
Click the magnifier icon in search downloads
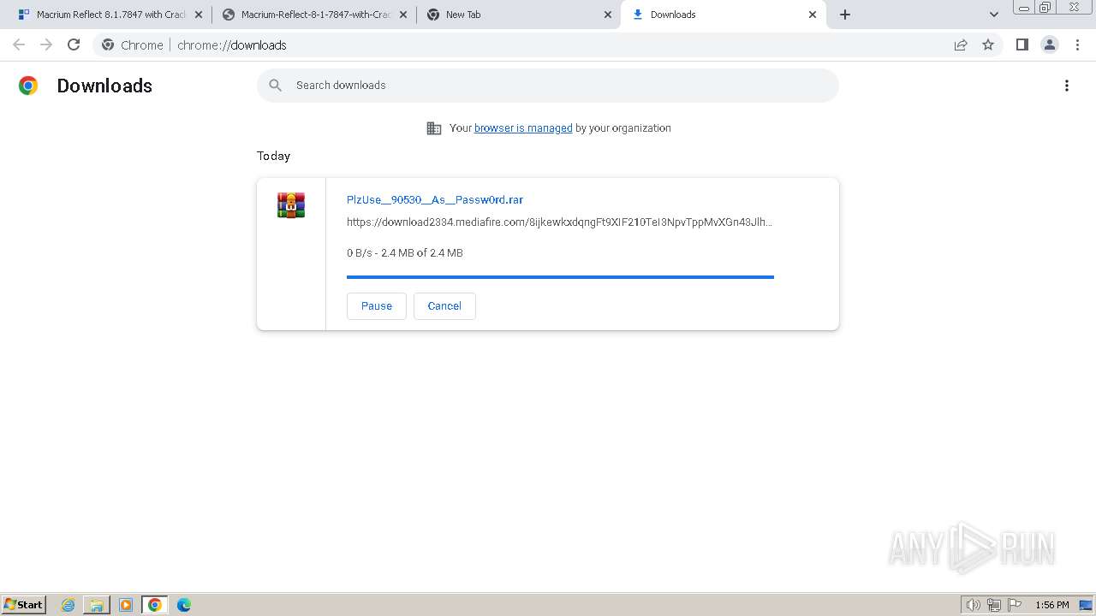276,85
